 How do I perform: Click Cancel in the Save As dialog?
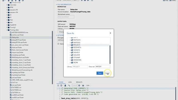(107, 73)
